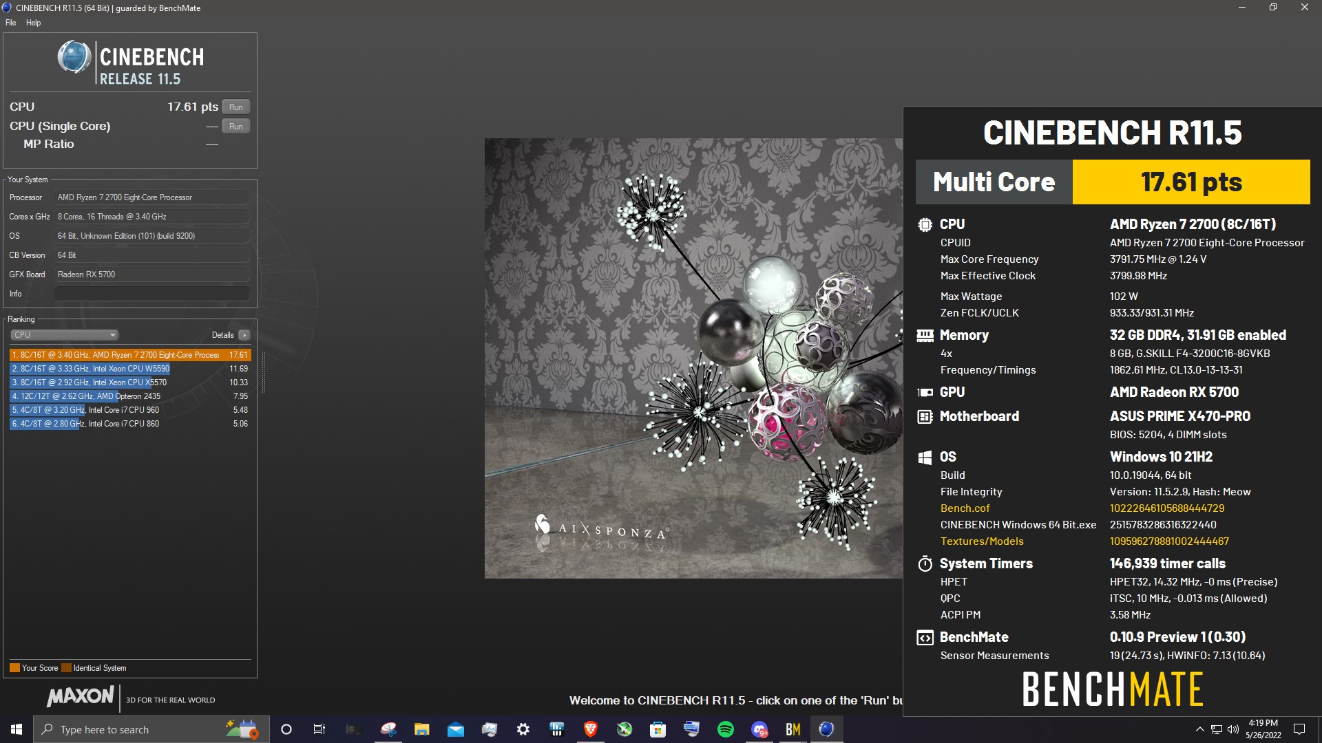This screenshot has width=1322, height=743.
Task: Click the Motherboard icon in BenchMate
Action: point(925,416)
